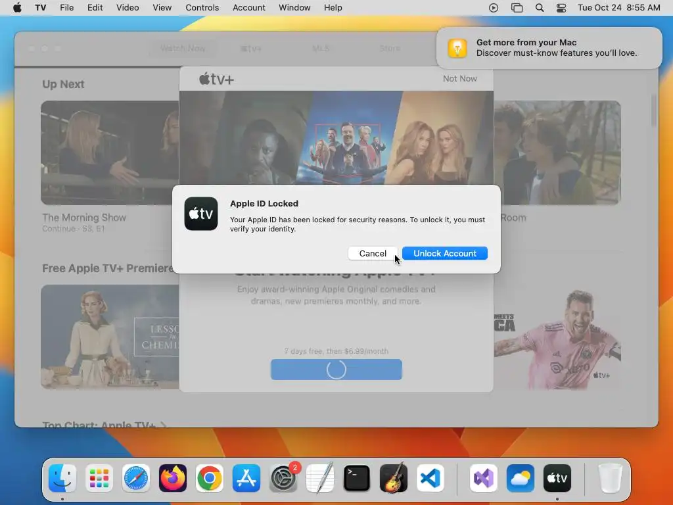Click the Free Apple TV+ Premieres heading
This screenshot has width=673, height=505.
[x=108, y=268]
